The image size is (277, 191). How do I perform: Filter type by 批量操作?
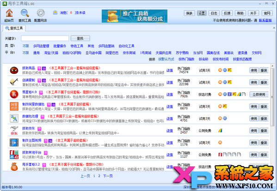coord(60,46)
